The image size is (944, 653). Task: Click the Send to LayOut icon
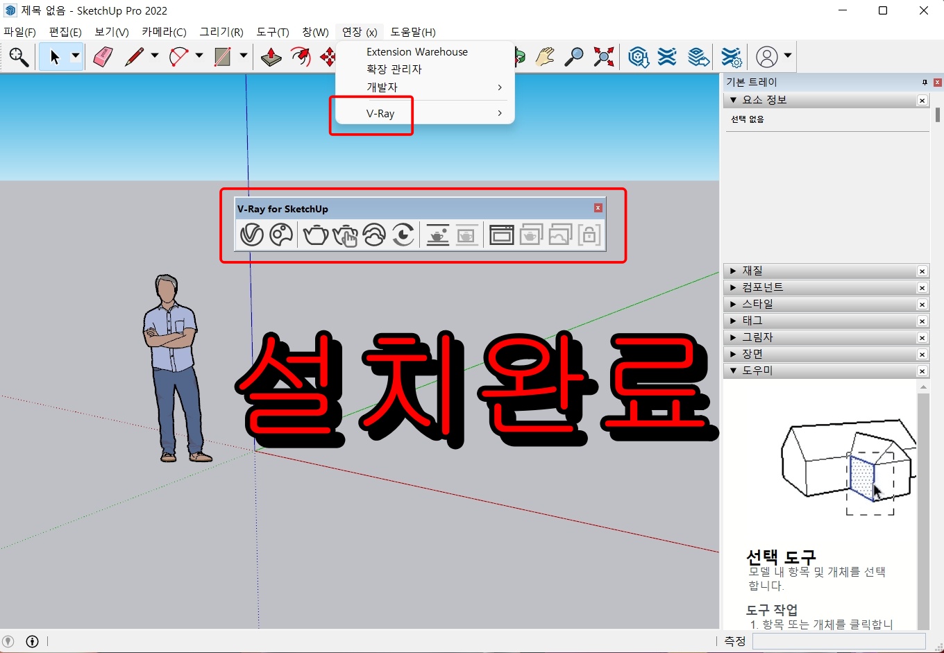(698, 57)
